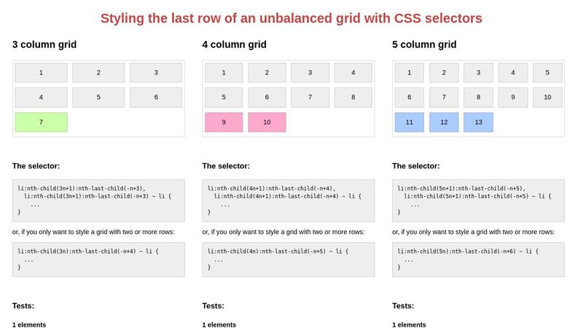
Task: Click cell 5 in the 5 column grid
Action: pos(547,72)
